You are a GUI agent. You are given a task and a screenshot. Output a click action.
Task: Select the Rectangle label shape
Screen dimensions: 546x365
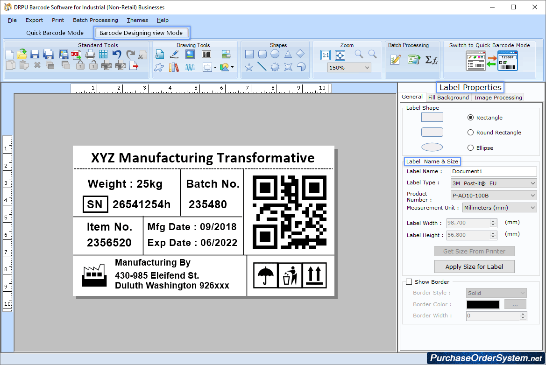470,118
